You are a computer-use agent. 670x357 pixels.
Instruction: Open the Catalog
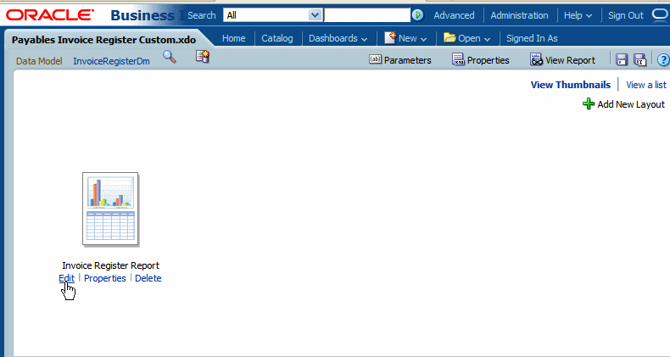point(277,38)
